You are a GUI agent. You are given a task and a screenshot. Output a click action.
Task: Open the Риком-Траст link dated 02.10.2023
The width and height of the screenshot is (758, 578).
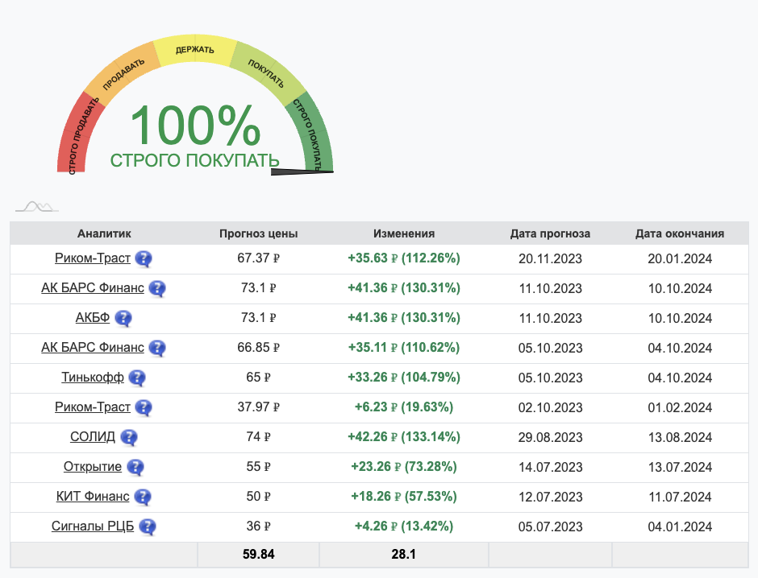[93, 407]
